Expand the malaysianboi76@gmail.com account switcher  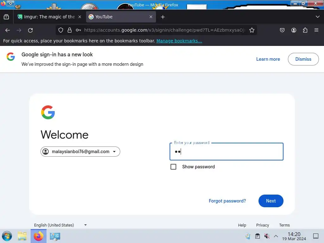80,152
